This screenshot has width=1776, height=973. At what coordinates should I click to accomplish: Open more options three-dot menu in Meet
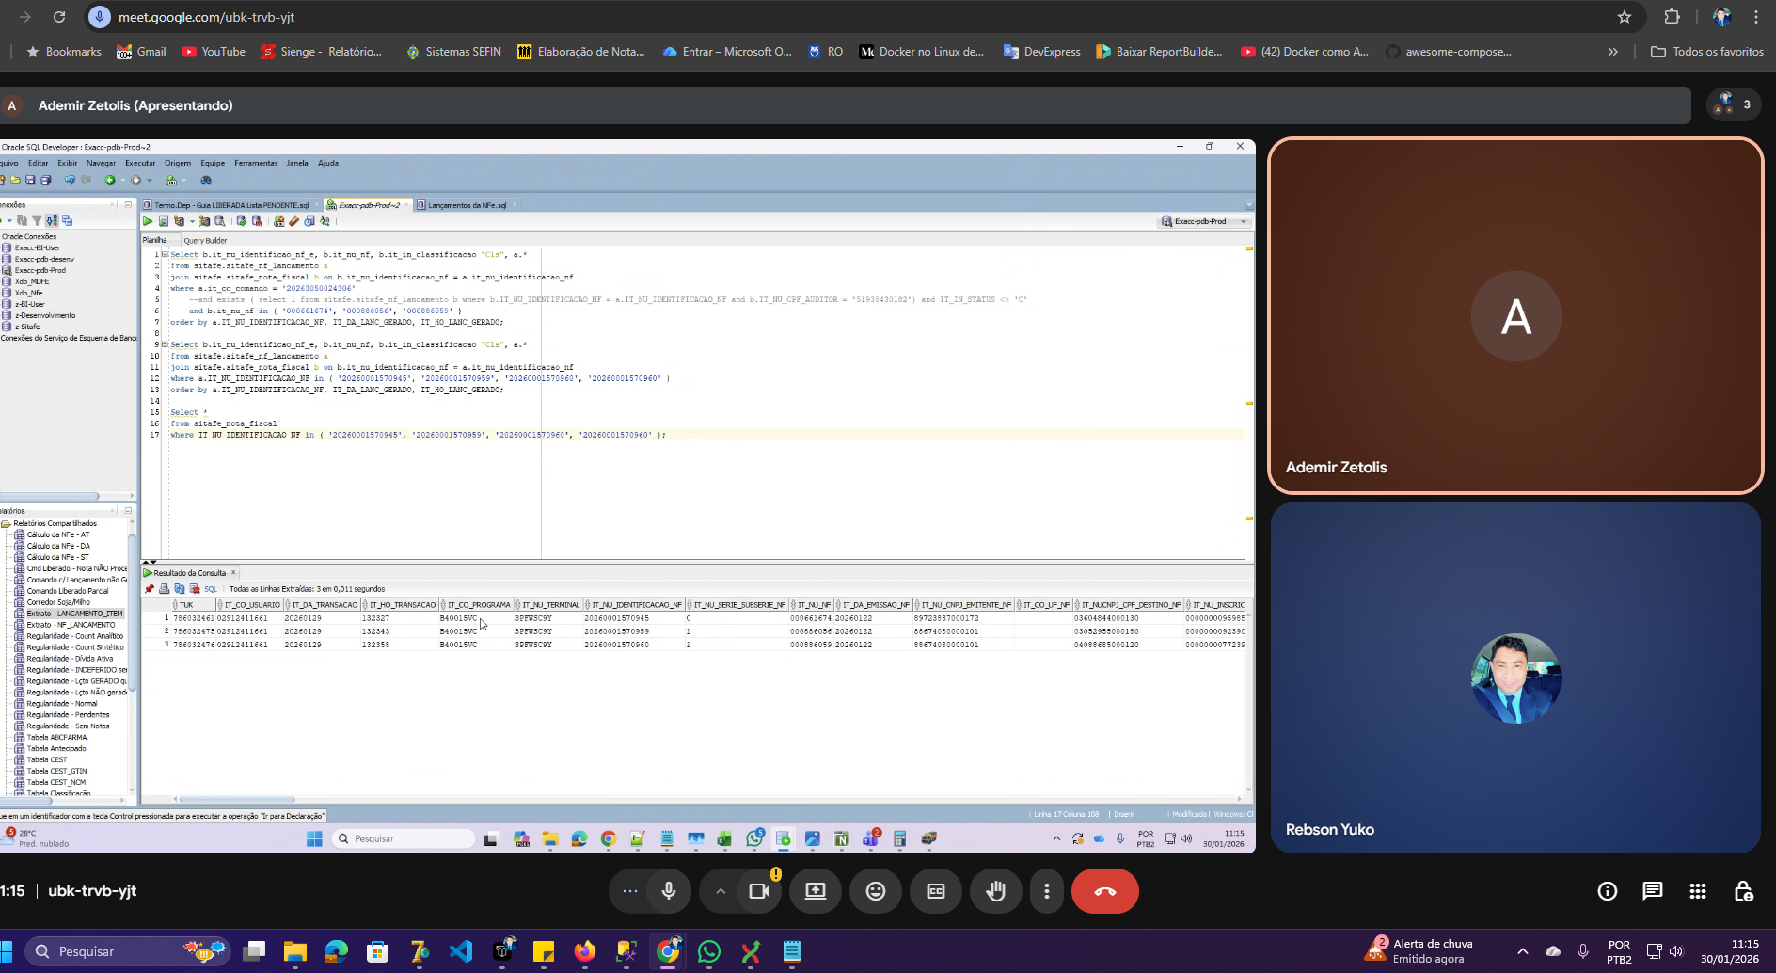click(x=1047, y=891)
